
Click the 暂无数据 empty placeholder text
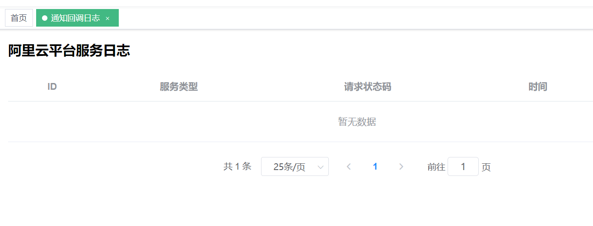(357, 122)
